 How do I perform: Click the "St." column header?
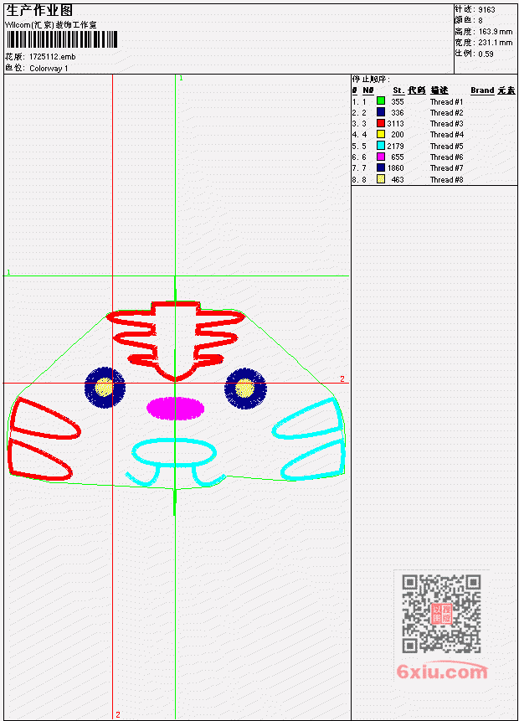click(x=398, y=90)
